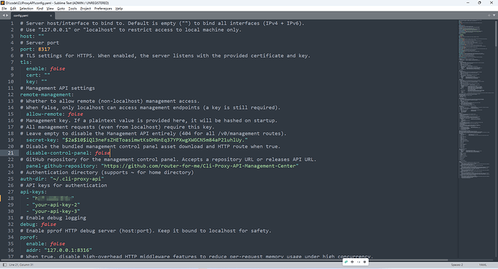Click the github.com repository URL string
Image resolution: width=498 pixels, height=269 pixels.
pyautogui.click(x=200, y=166)
